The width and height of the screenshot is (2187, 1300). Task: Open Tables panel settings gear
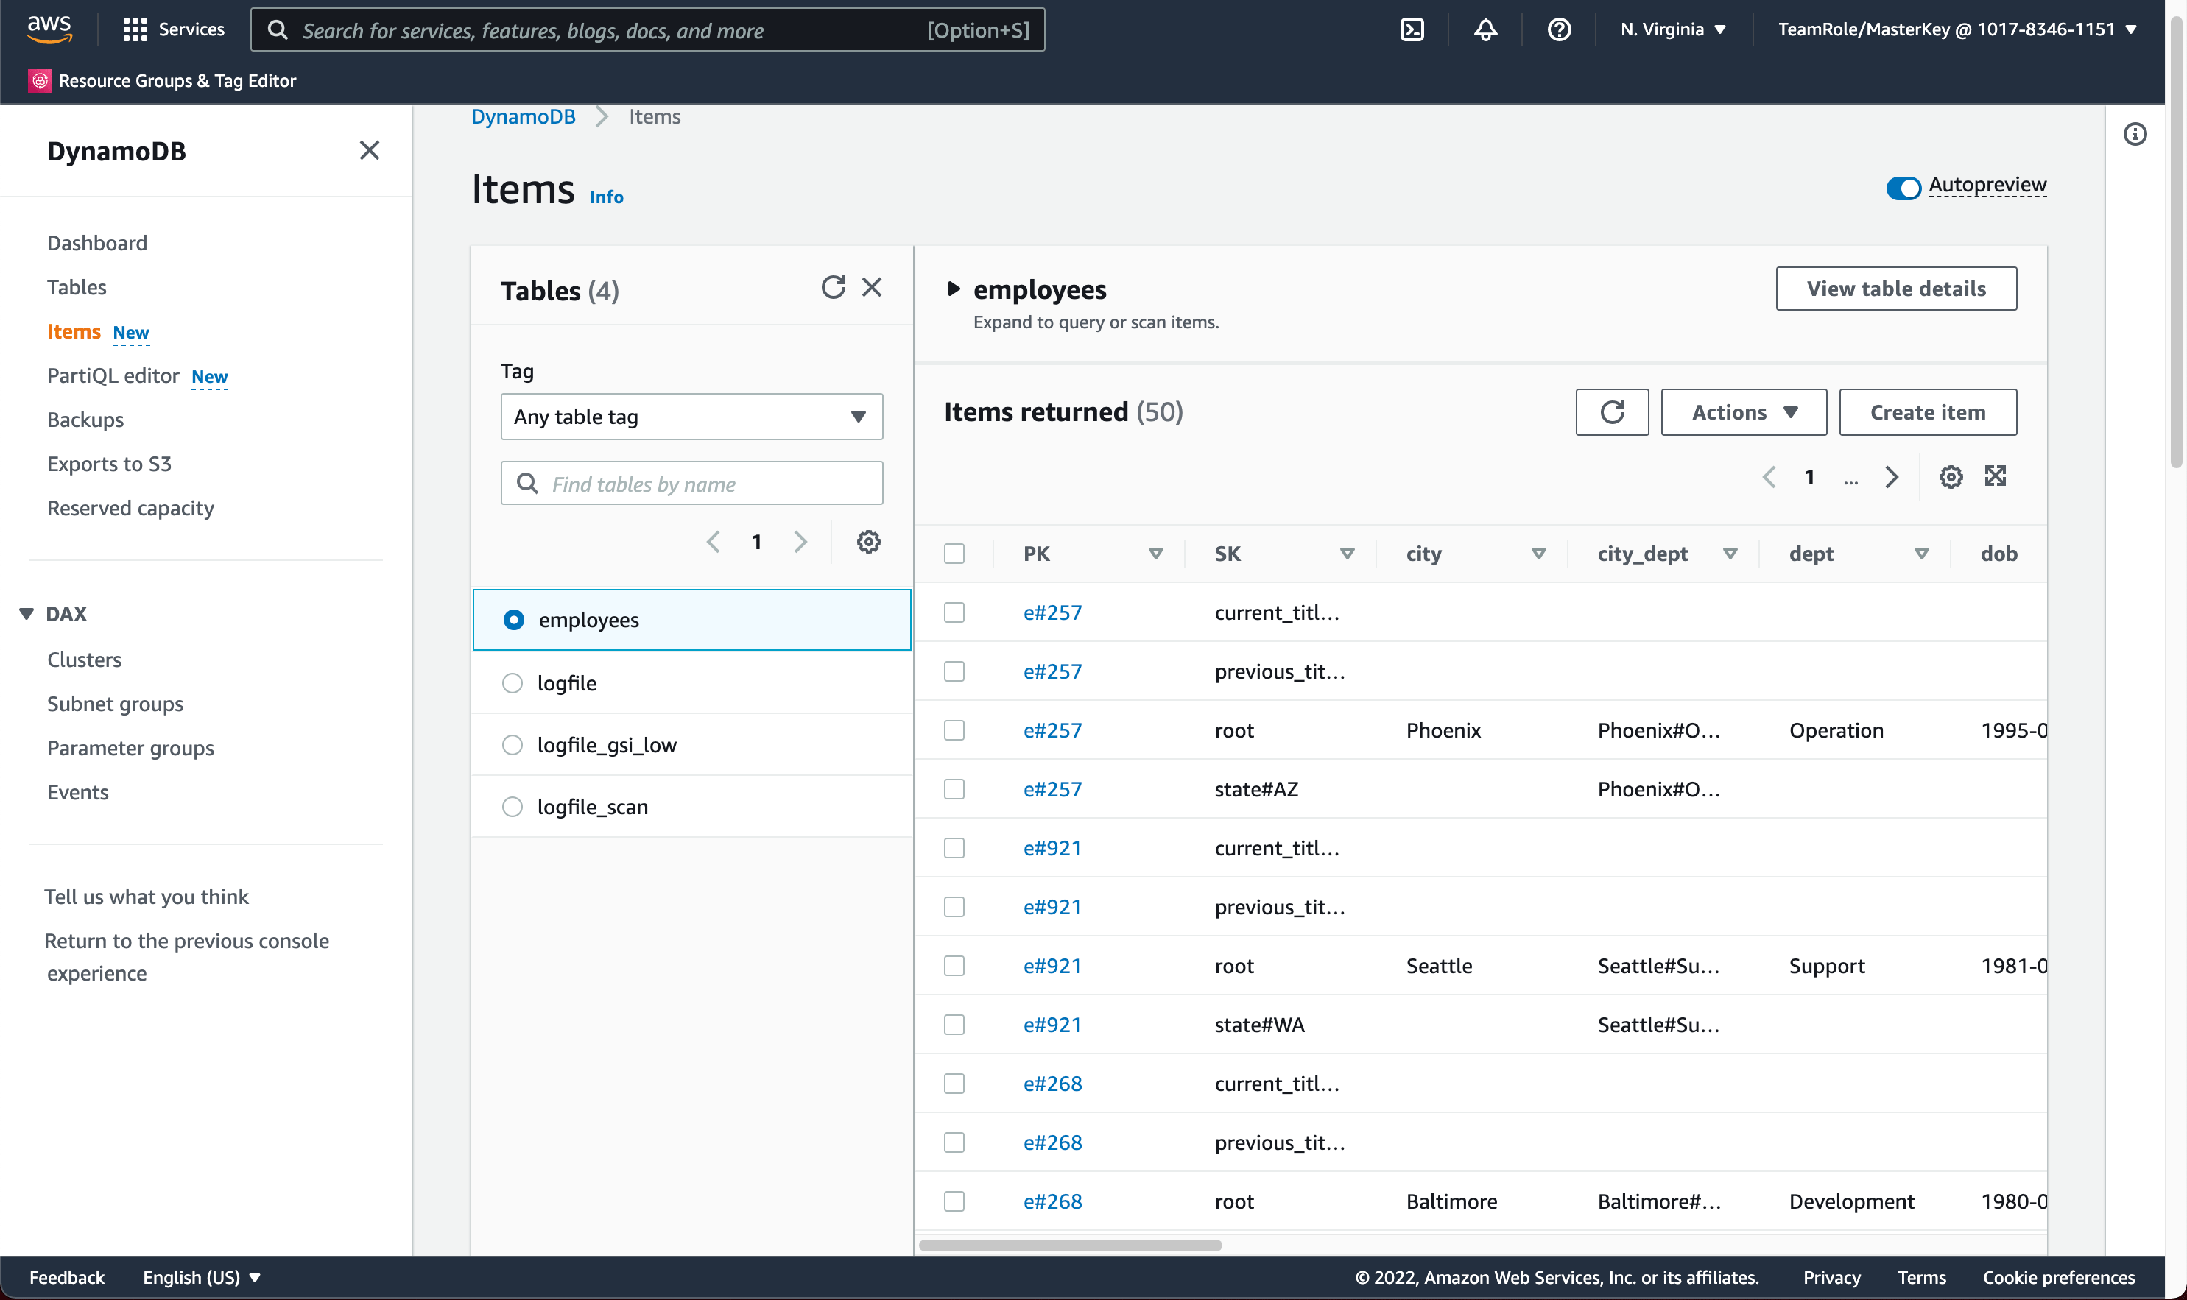(867, 543)
